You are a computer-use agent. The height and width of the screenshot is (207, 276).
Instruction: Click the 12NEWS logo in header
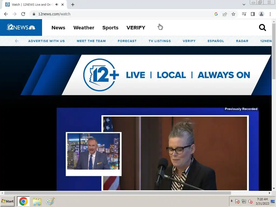point(21,27)
